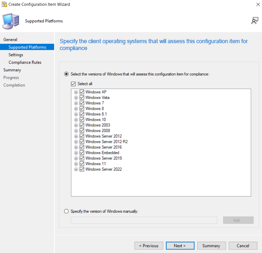Close the Create Configuration Item Wizard
Screen dimensions: 262x253
(x=257, y=4)
